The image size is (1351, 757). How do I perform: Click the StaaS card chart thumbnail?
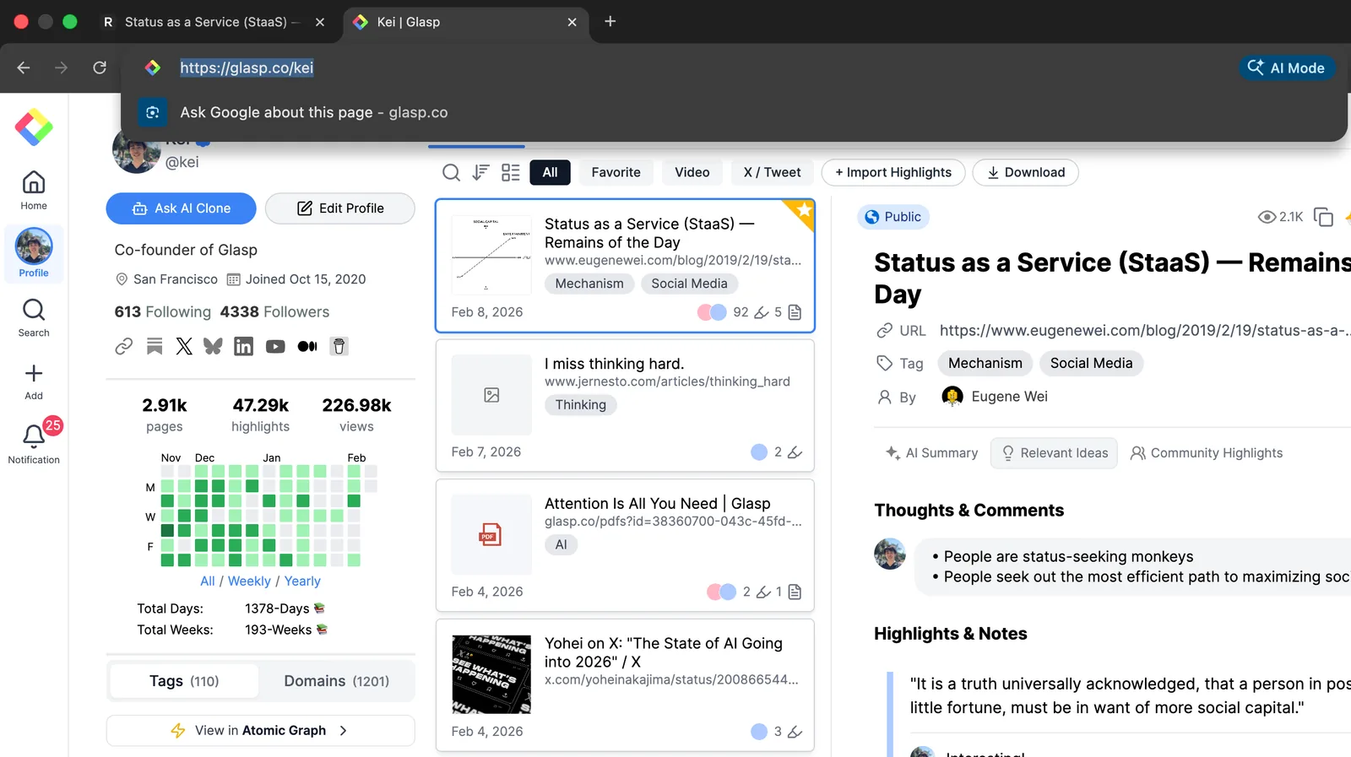(x=491, y=255)
